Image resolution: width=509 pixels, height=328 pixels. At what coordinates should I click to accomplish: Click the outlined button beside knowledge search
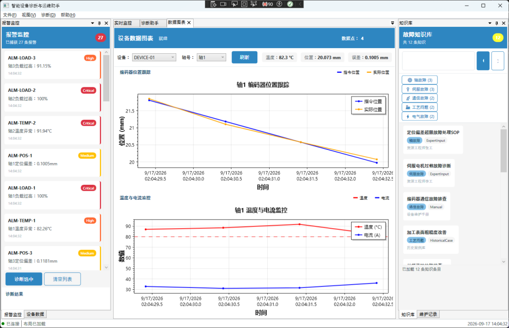(x=498, y=61)
